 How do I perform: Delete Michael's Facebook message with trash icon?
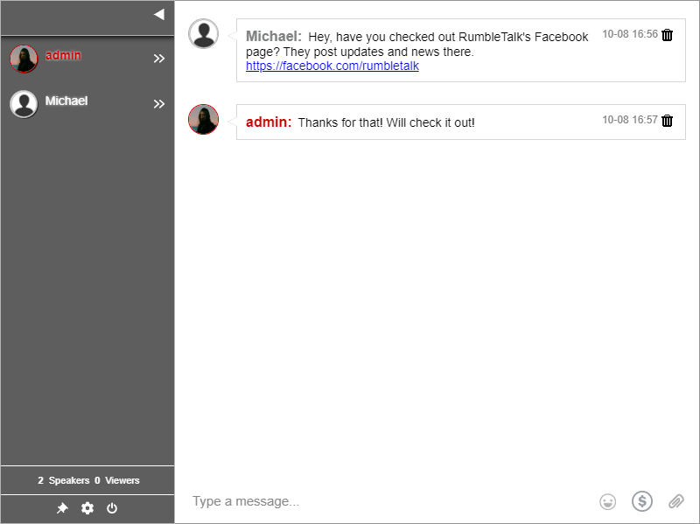[668, 35]
